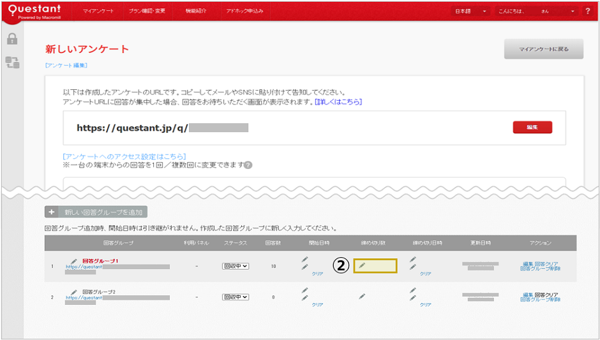Open the 日本語 language dropdown
The height and width of the screenshot is (340, 600).
(470, 11)
